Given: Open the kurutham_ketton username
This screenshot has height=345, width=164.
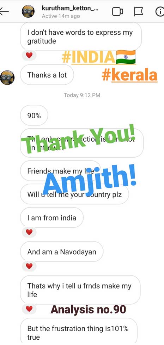Looking at the screenshot, I should click(69, 8).
